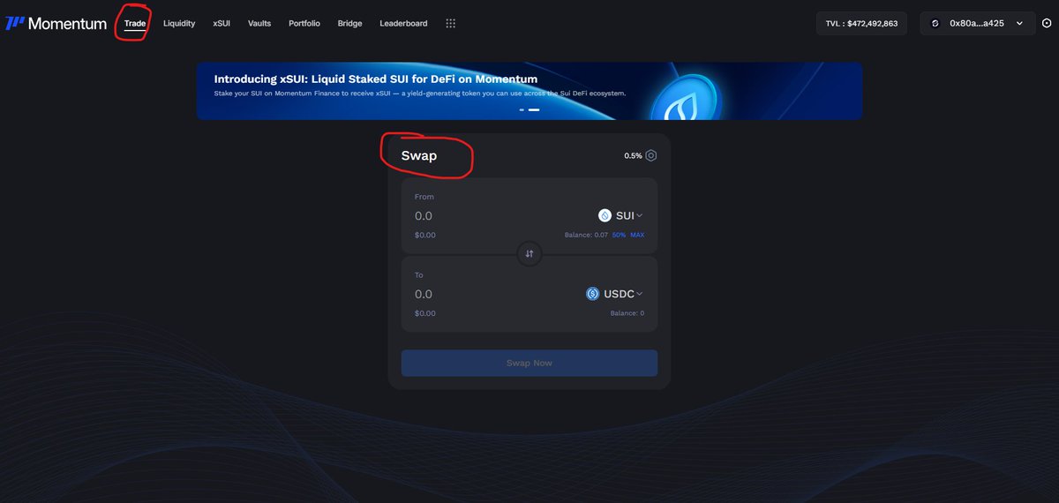Screen dimensions: 1059x503
Task: Open the xSUI tab
Action: pyautogui.click(x=222, y=24)
